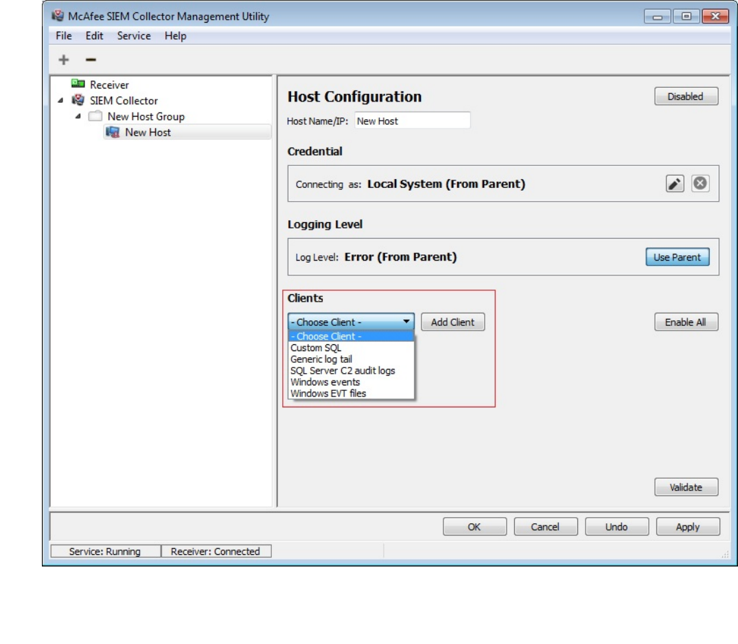Image resolution: width=738 pixels, height=644 pixels.
Task: Click the Apply button
Action: point(688,527)
